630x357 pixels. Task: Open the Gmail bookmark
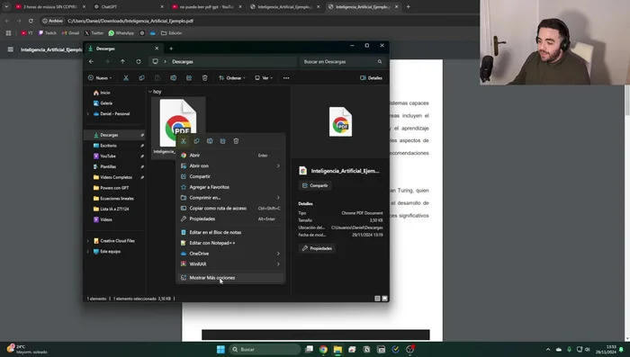tap(70, 33)
